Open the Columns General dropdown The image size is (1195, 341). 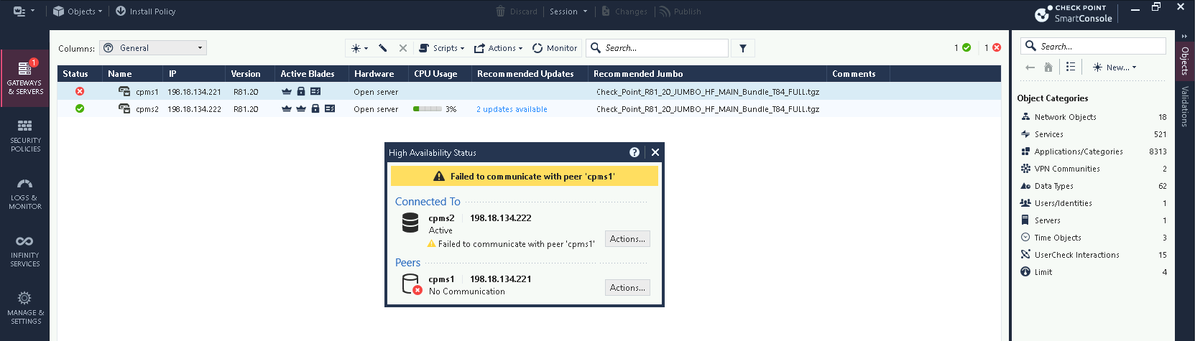[153, 48]
